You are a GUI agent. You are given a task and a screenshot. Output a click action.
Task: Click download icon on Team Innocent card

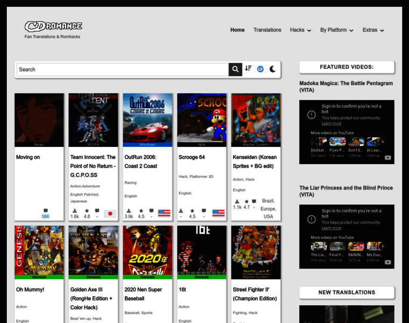tap(75, 210)
